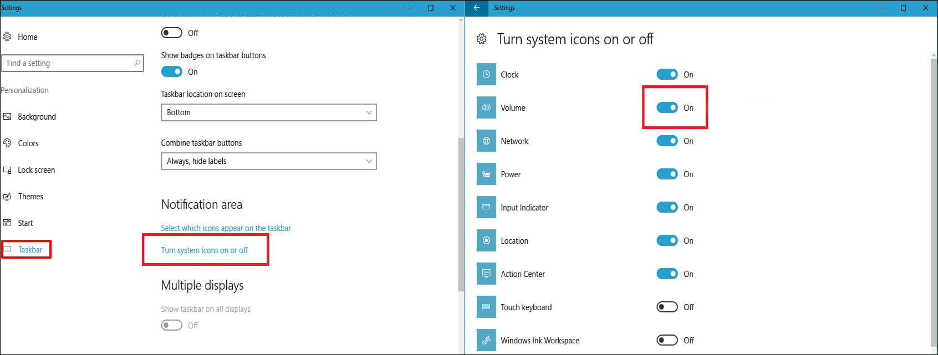Open Turn system icons on or off link
The image size is (938, 355).
pos(205,250)
